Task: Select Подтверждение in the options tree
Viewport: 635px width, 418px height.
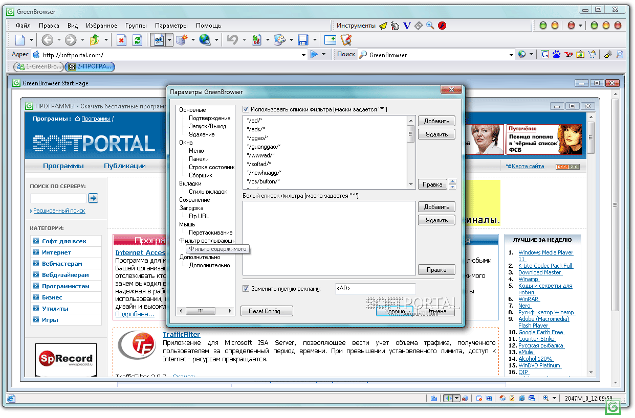Action: click(x=209, y=118)
